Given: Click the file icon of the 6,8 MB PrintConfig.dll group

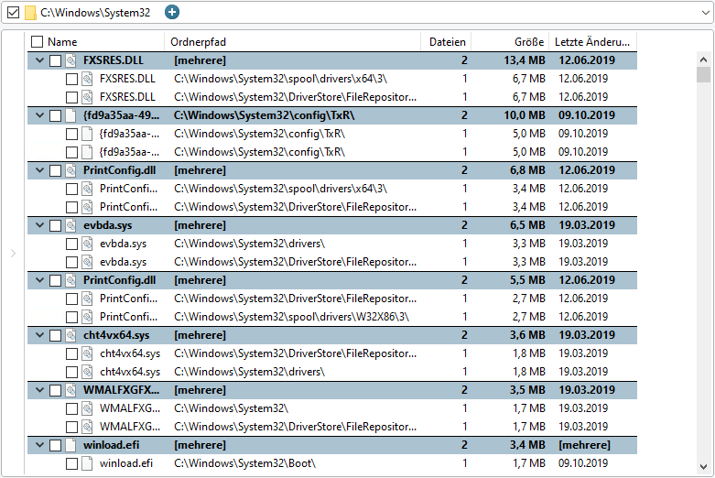Looking at the screenshot, I should [x=70, y=170].
